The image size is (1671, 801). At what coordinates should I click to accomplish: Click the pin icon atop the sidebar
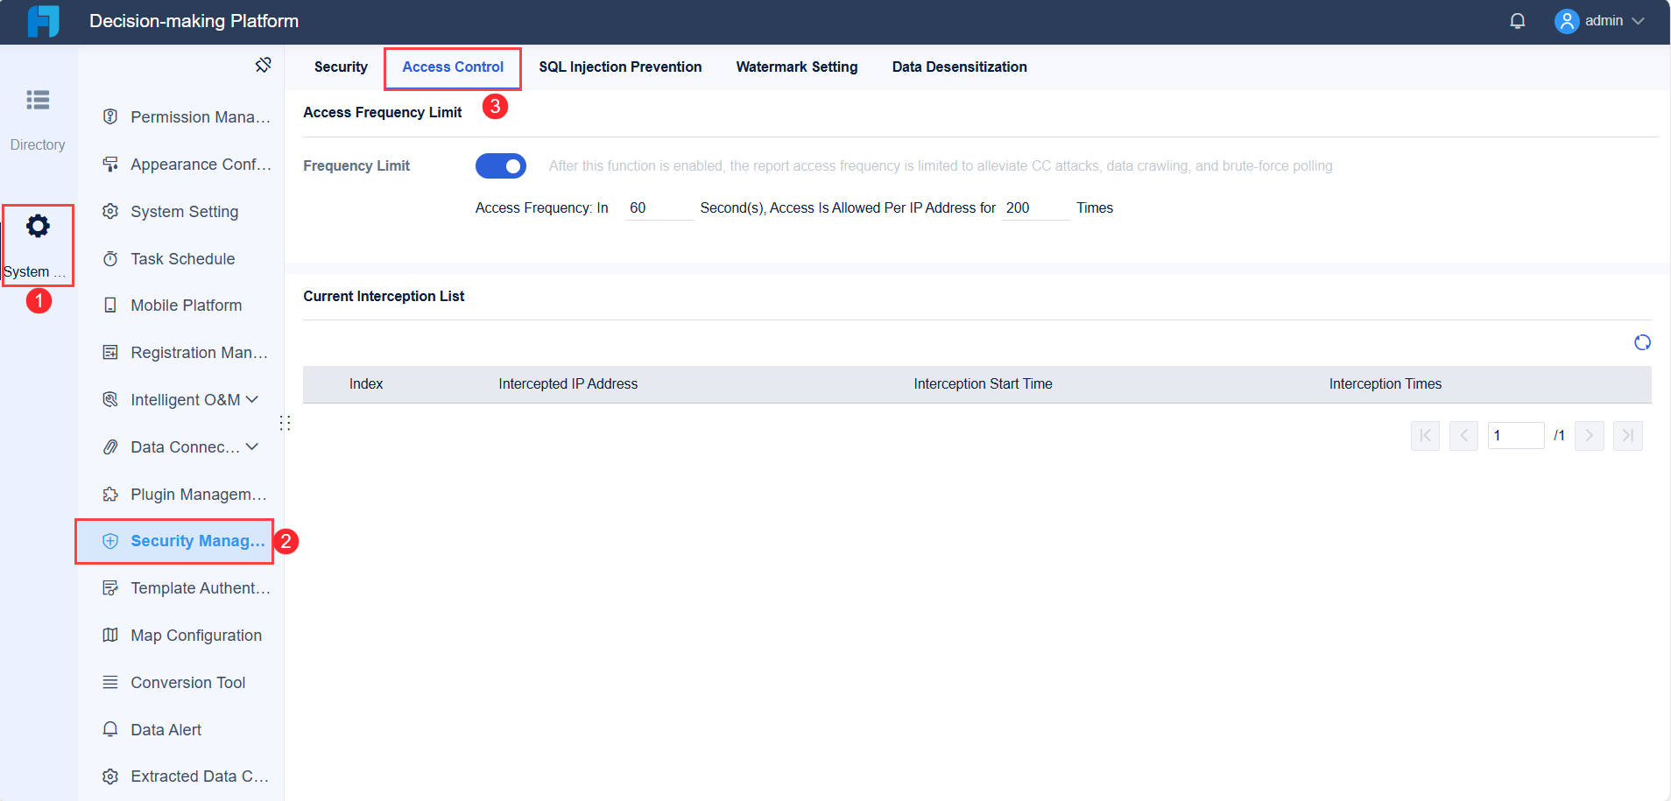click(x=264, y=64)
